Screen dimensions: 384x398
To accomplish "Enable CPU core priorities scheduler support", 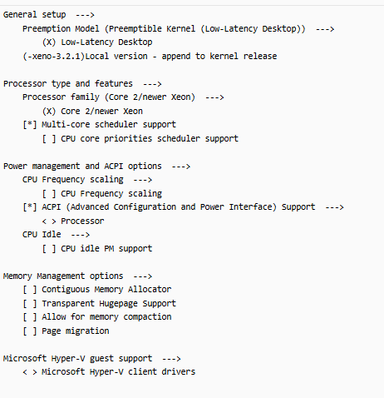I will [x=49, y=138].
